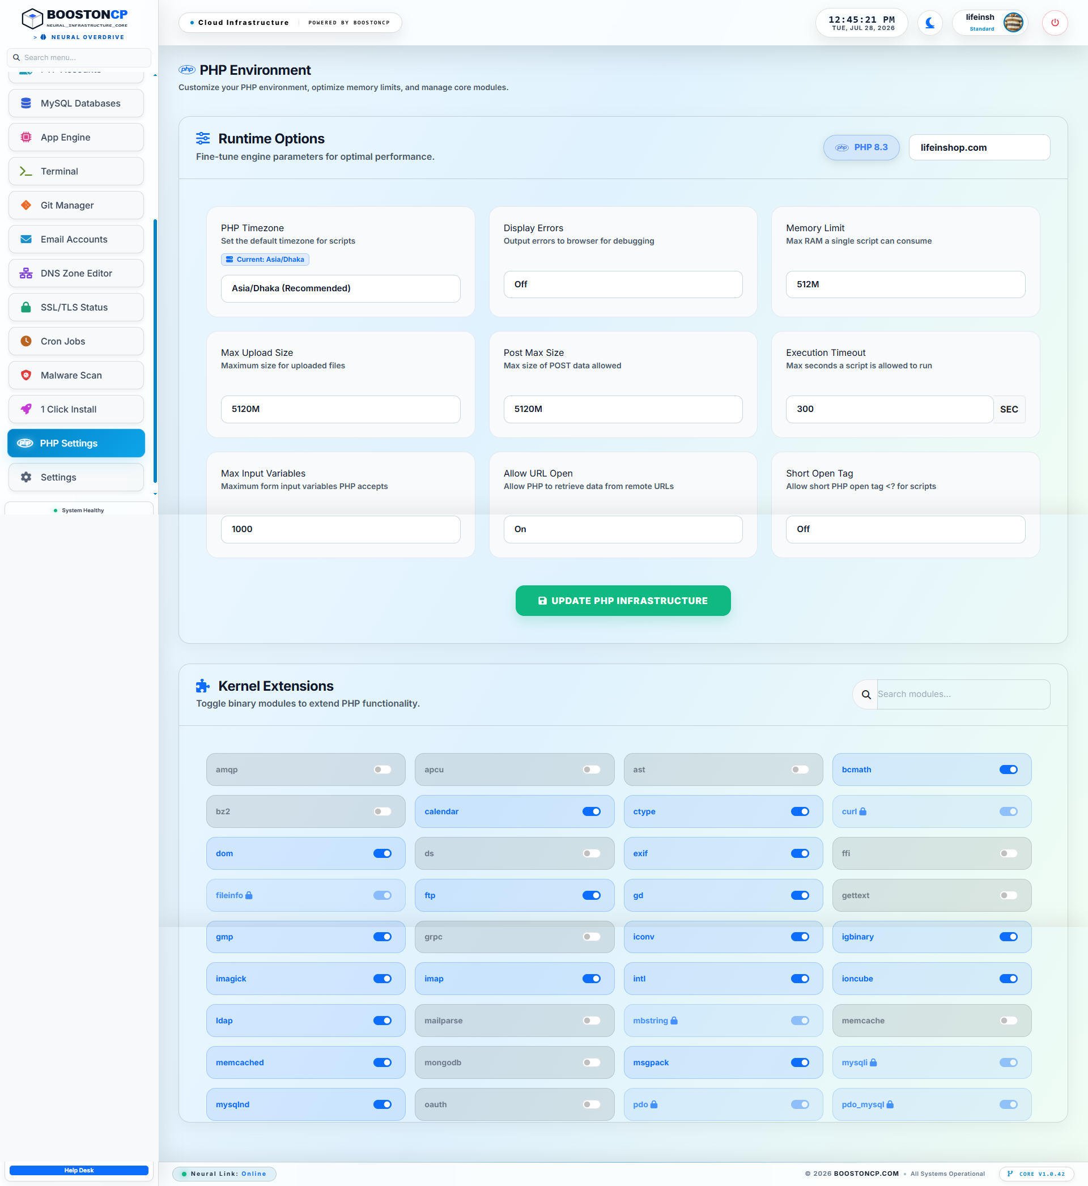Click the Email Accounts envelope icon
Viewport: 1088px width, 1186px height.
coord(26,240)
